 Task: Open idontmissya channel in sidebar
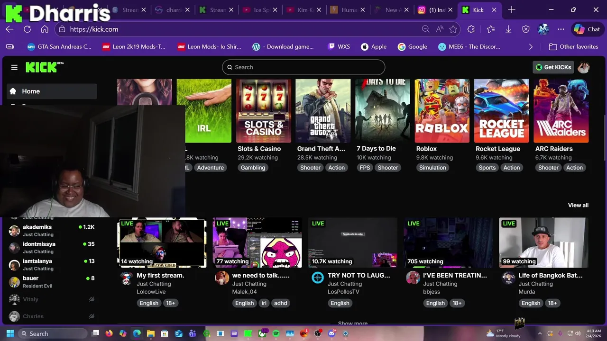pyautogui.click(x=52, y=247)
